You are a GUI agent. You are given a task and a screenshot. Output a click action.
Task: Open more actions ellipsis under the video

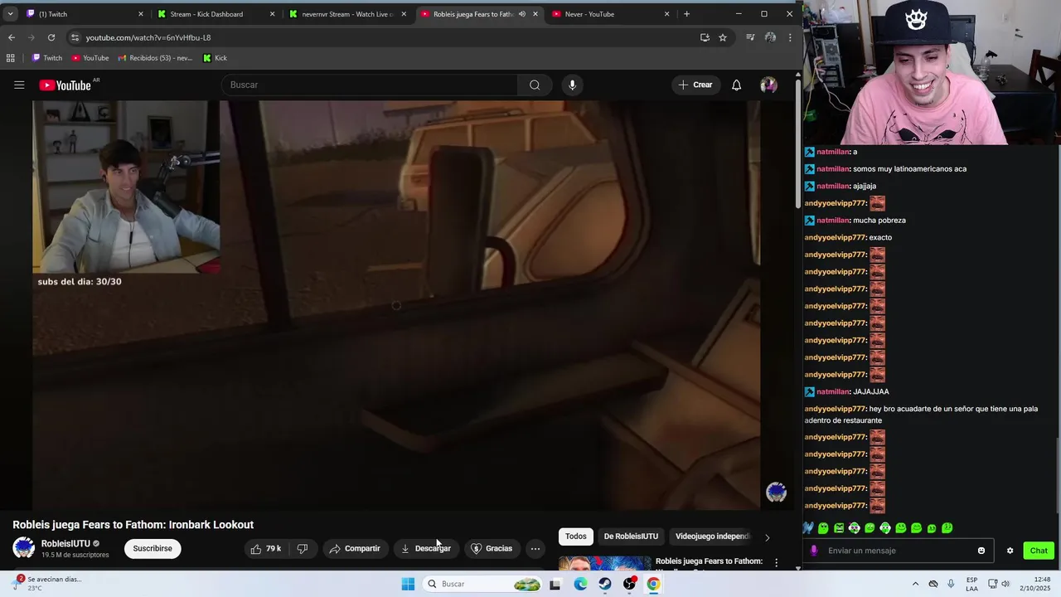[x=535, y=548]
